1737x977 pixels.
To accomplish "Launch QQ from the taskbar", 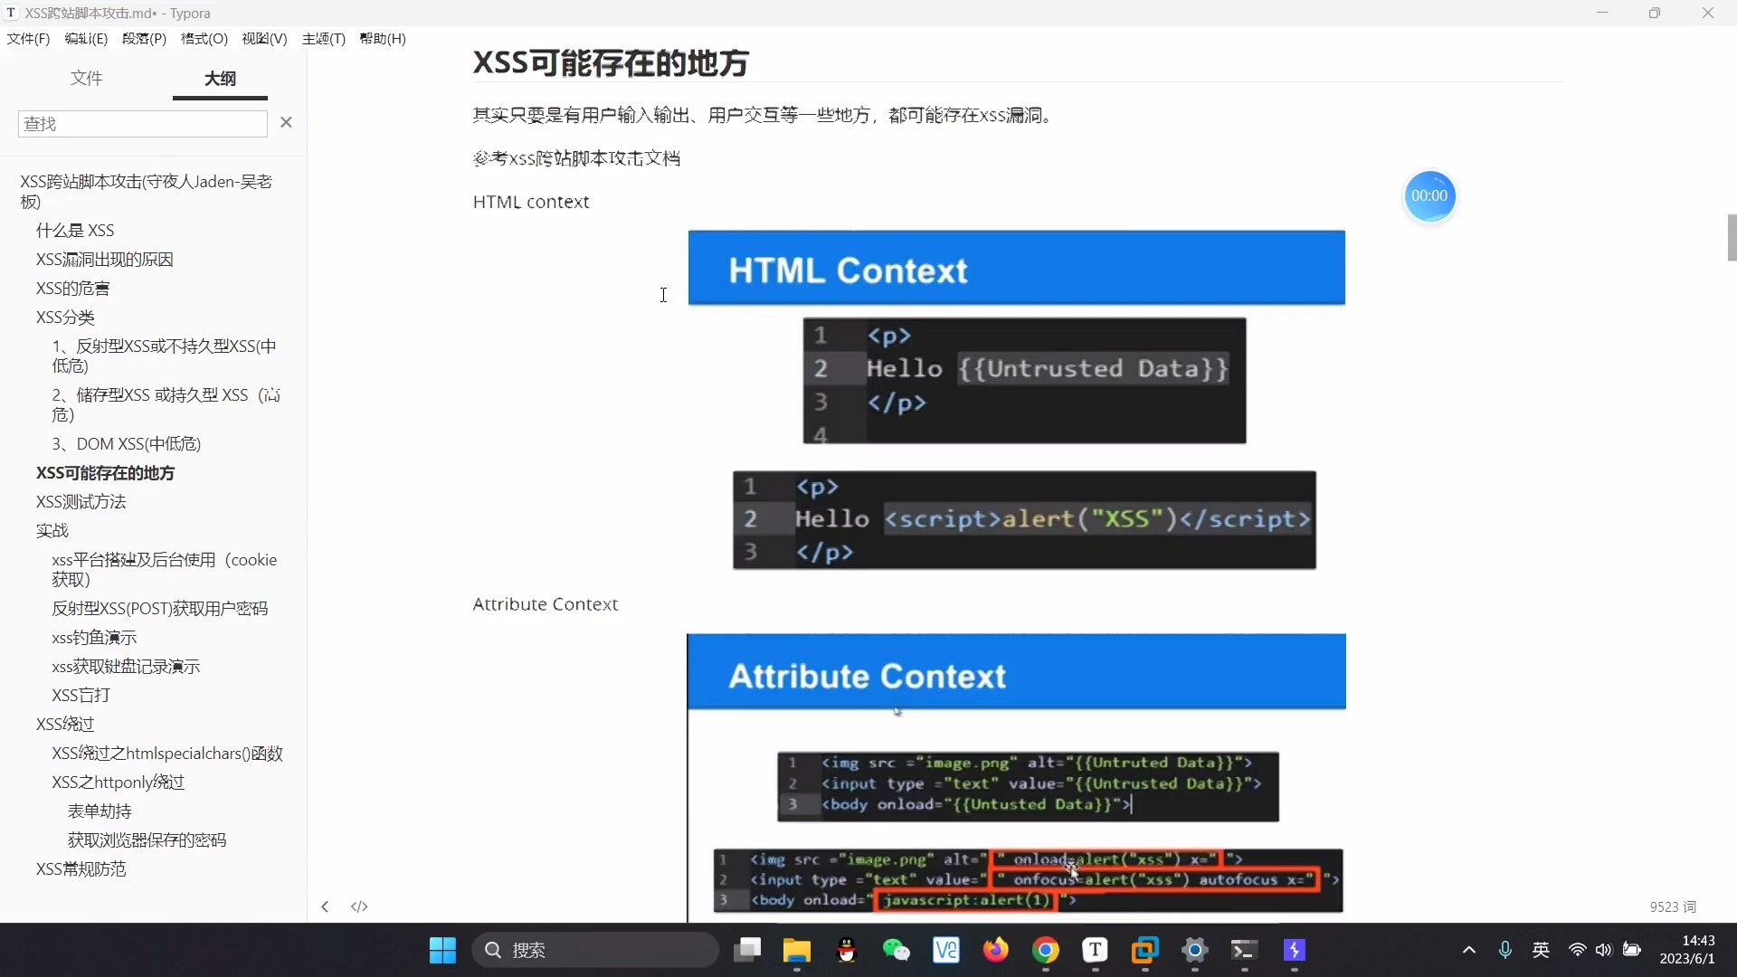I will pos(848,951).
